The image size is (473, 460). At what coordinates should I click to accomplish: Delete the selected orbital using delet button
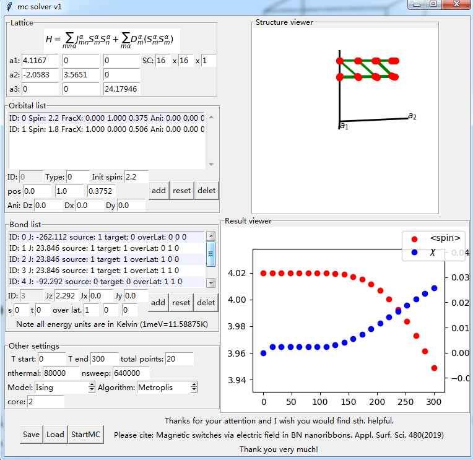pos(206,190)
